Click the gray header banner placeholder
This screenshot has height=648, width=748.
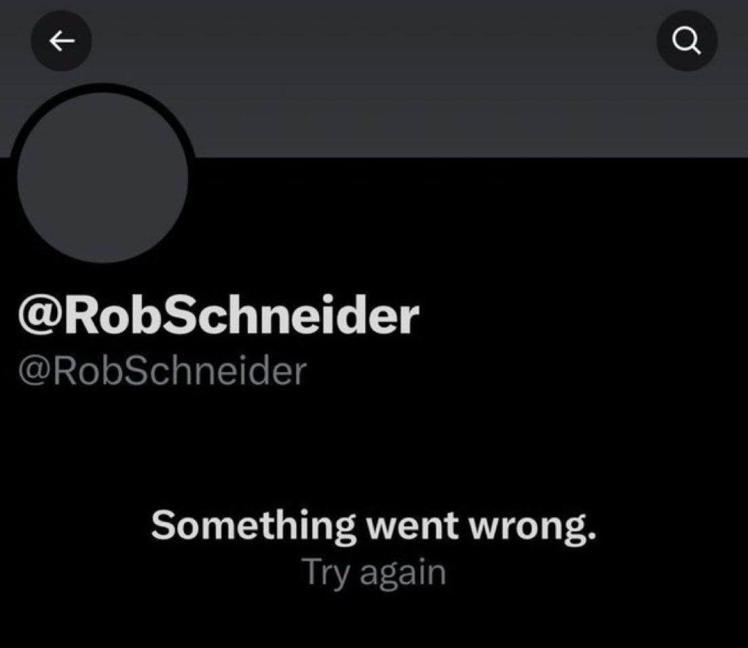pos(374,79)
